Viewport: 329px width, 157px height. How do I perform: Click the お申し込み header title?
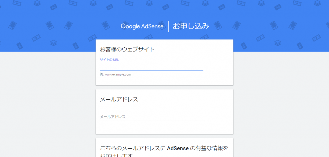pyautogui.click(x=191, y=26)
